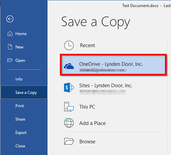Viewport: 171px width, 155px height.
Task: Click the Home house icon
Action: coord(10,33)
